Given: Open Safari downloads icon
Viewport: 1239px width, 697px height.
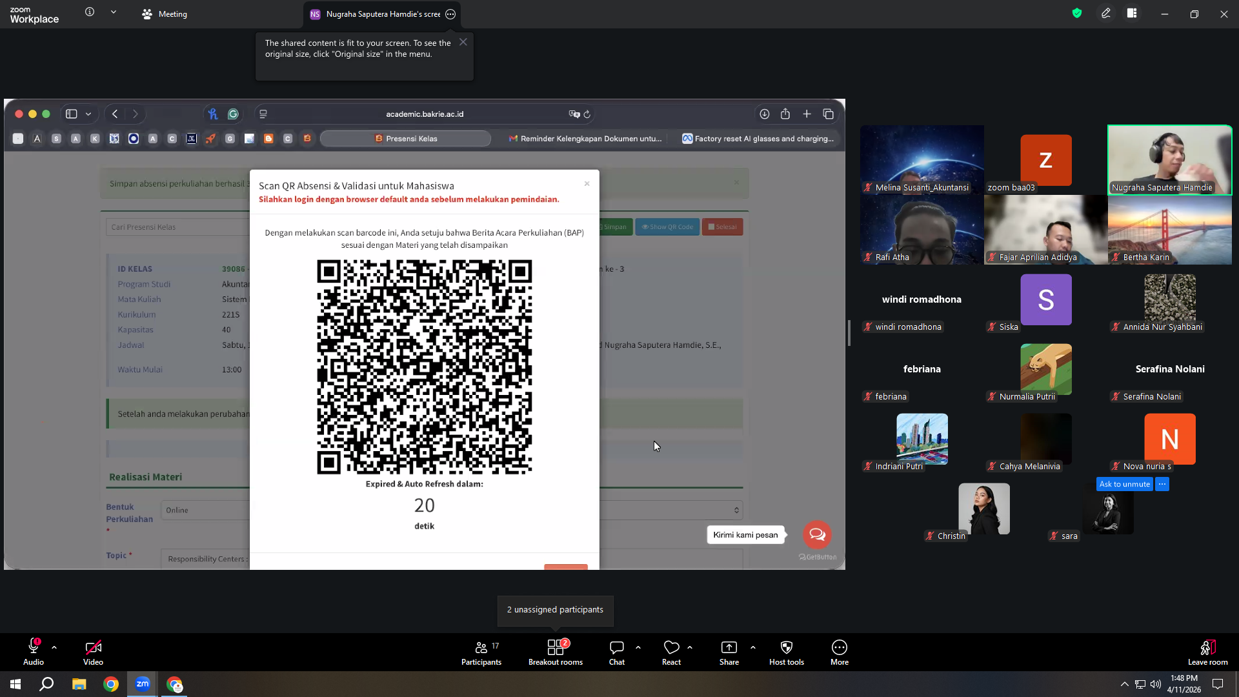Looking at the screenshot, I should click(765, 114).
